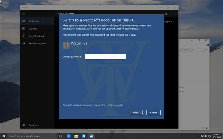Image resolution: width=223 pixels, height=139 pixels.
Task: Open the Windows Start button
Action: [4, 136]
